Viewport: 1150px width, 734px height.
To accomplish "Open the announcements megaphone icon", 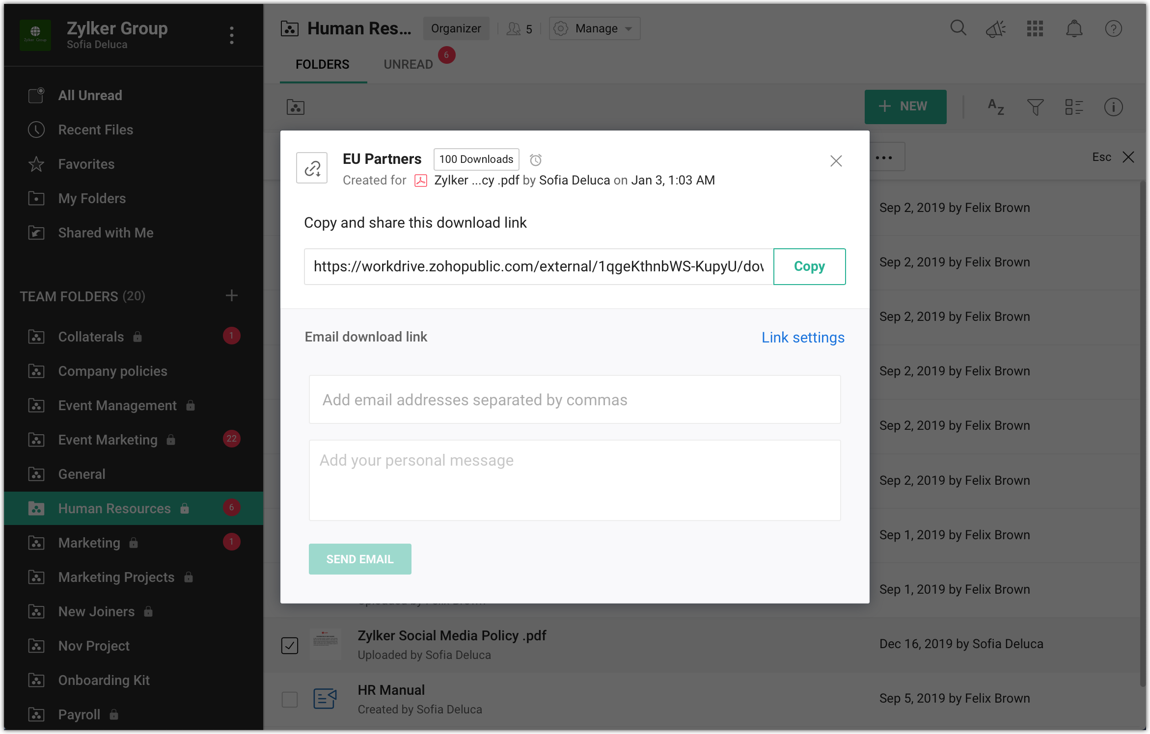I will (996, 29).
